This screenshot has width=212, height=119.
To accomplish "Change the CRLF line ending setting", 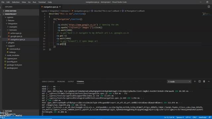I will point(194,117).
